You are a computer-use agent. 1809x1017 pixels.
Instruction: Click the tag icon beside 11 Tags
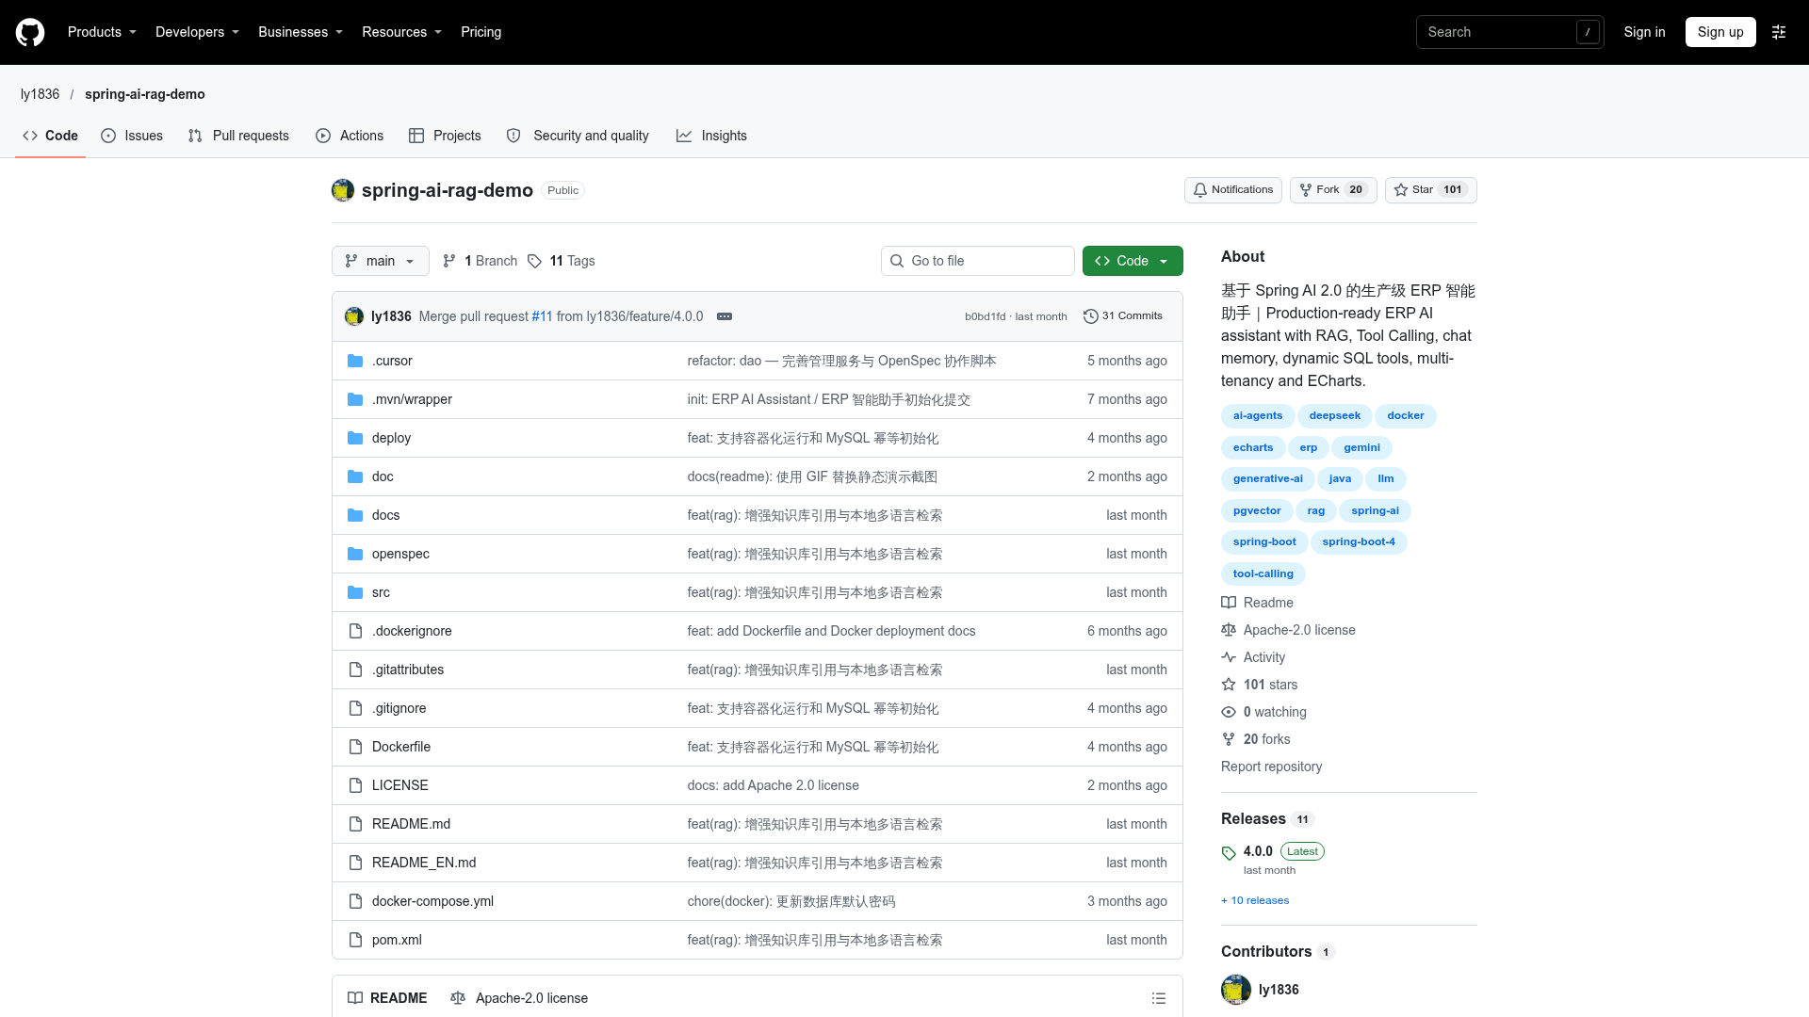[x=534, y=261]
